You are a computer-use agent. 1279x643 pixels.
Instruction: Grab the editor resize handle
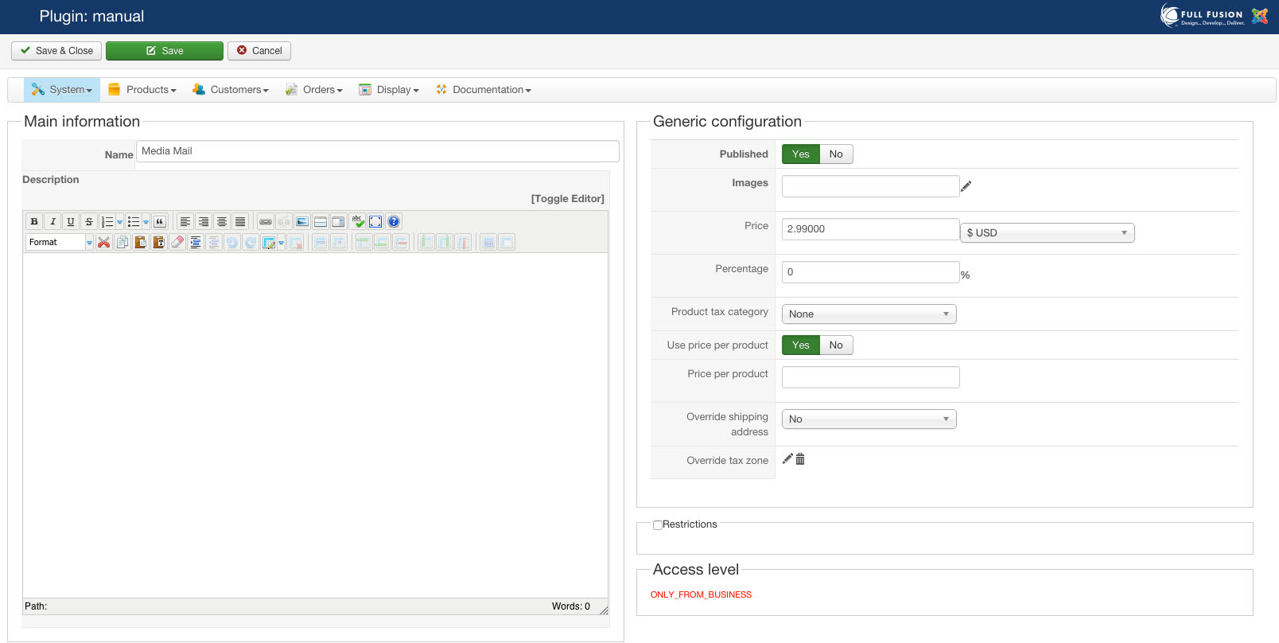click(x=604, y=610)
